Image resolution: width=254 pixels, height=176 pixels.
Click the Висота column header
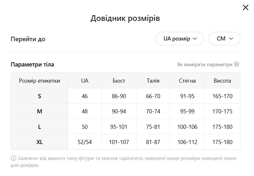222,81
